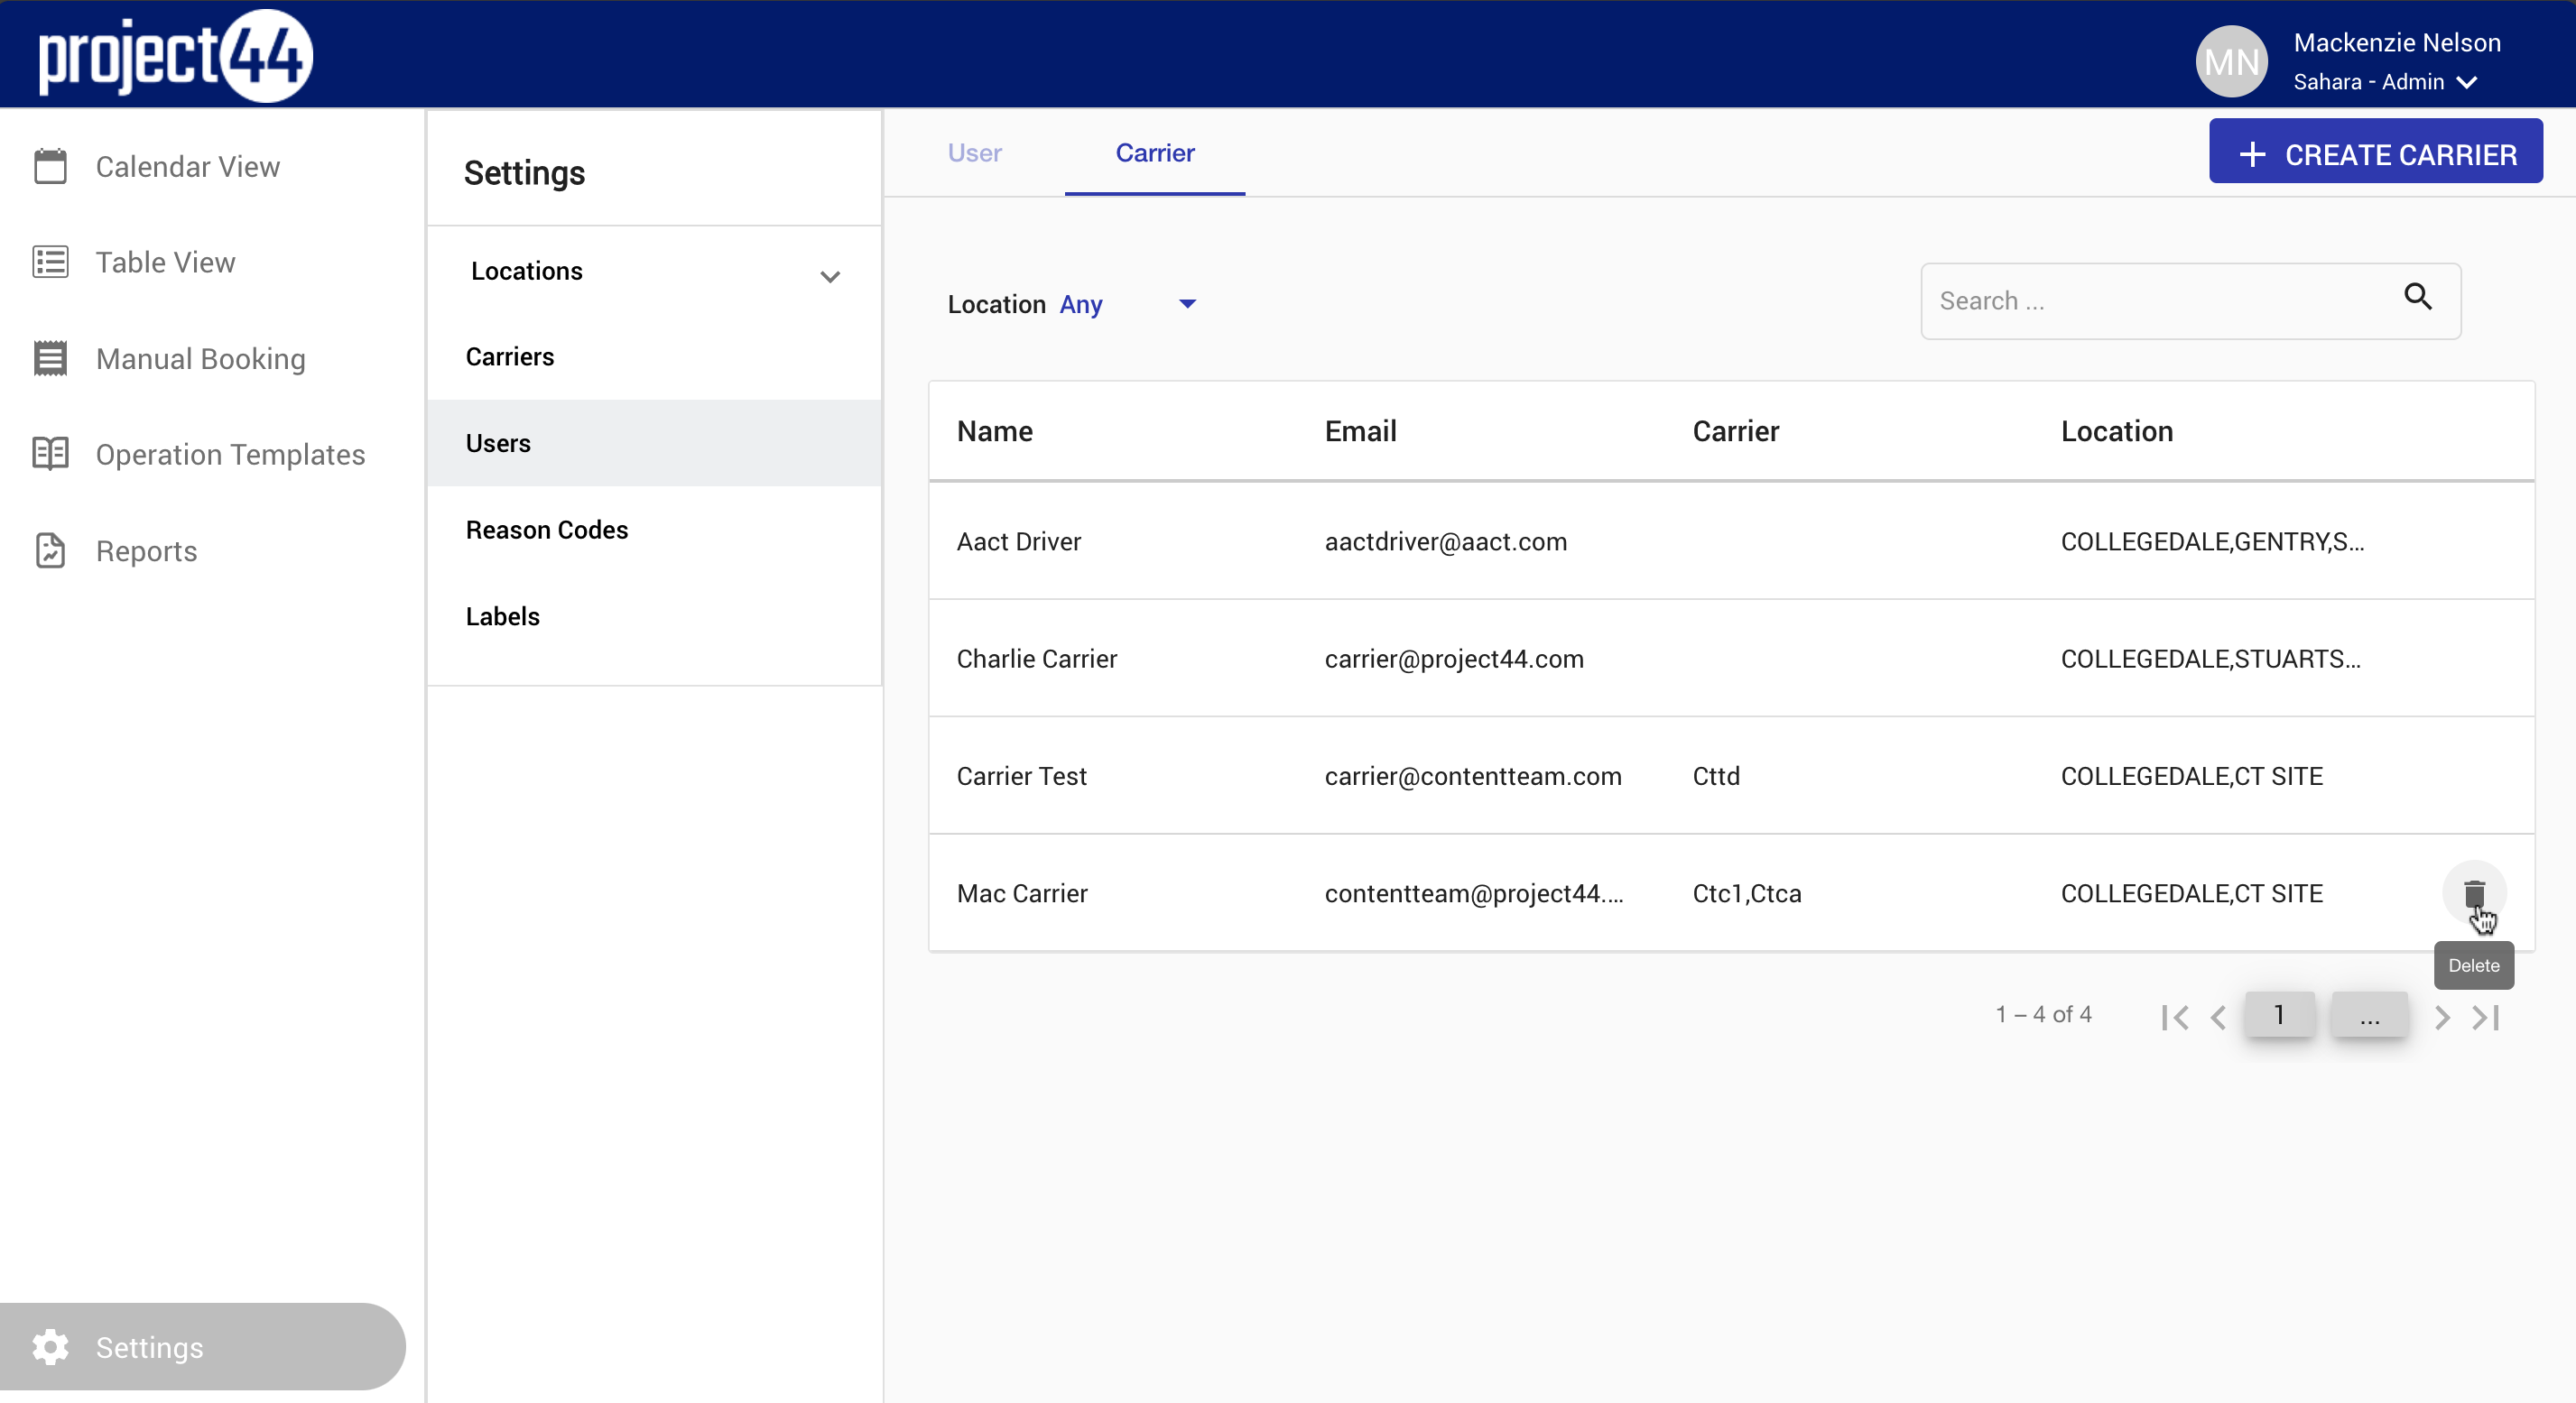Expand the Locations settings section chevron
2576x1403 pixels.
point(830,277)
